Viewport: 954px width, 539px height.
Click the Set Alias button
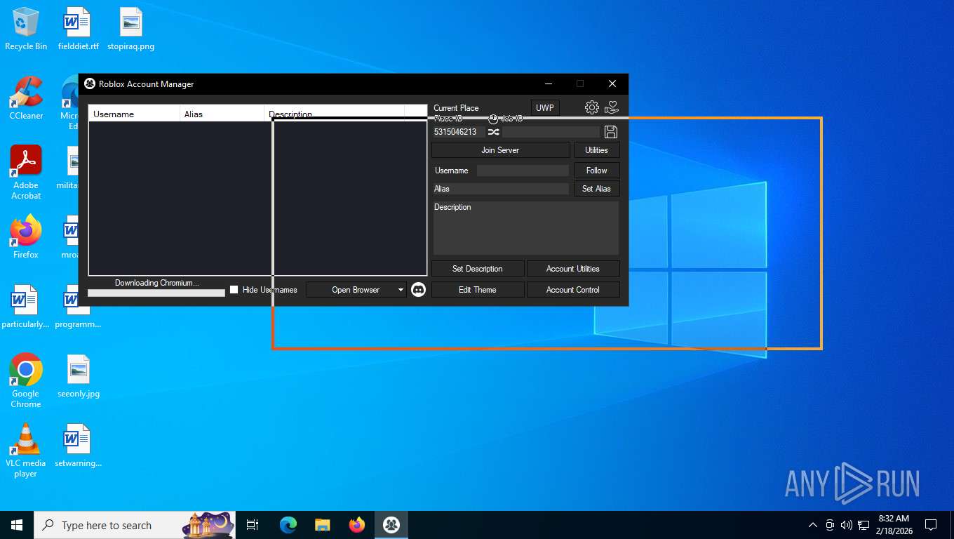(x=597, y=189)
